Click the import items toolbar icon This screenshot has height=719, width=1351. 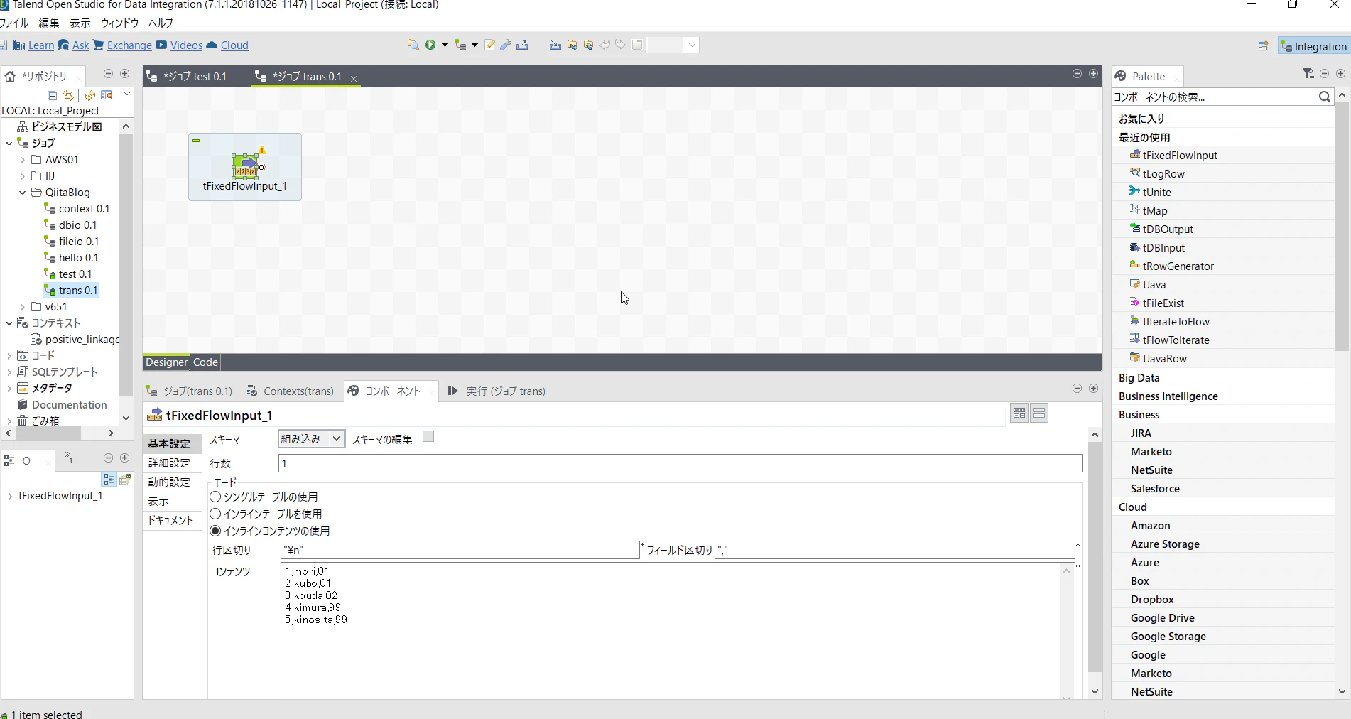[x=555, y=45]
